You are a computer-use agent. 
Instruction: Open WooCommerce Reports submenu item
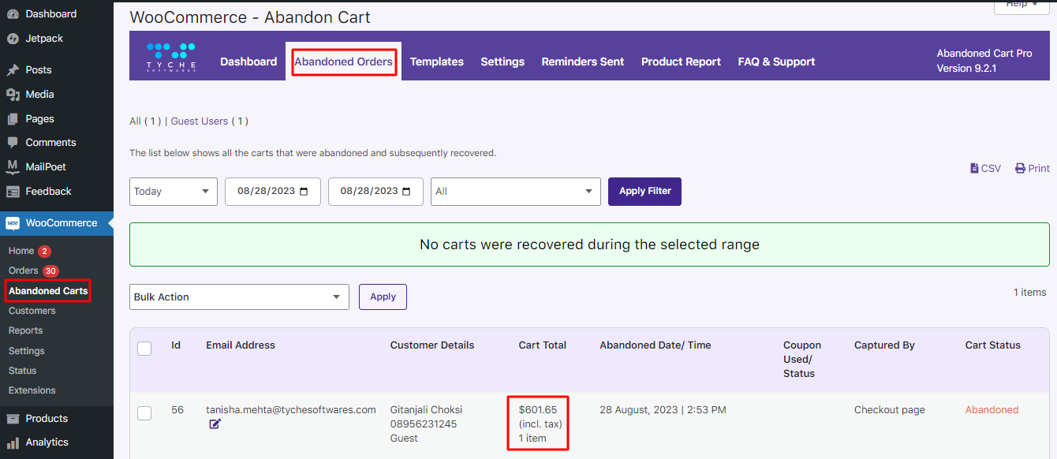25,330
